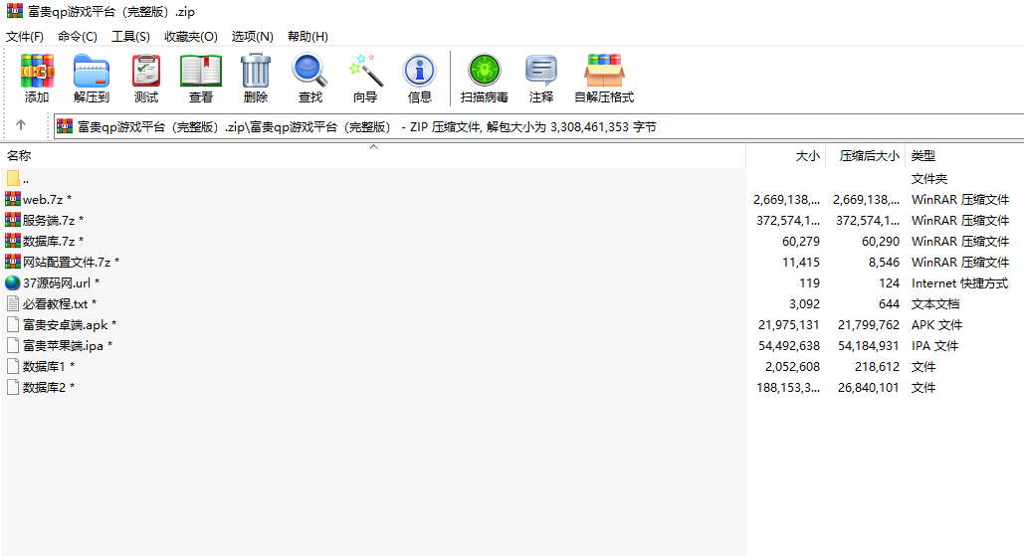Click the type cell "Internet 快捷方式"
The height and width of the screenshot is (556, 1024).
tap(959, 283)
